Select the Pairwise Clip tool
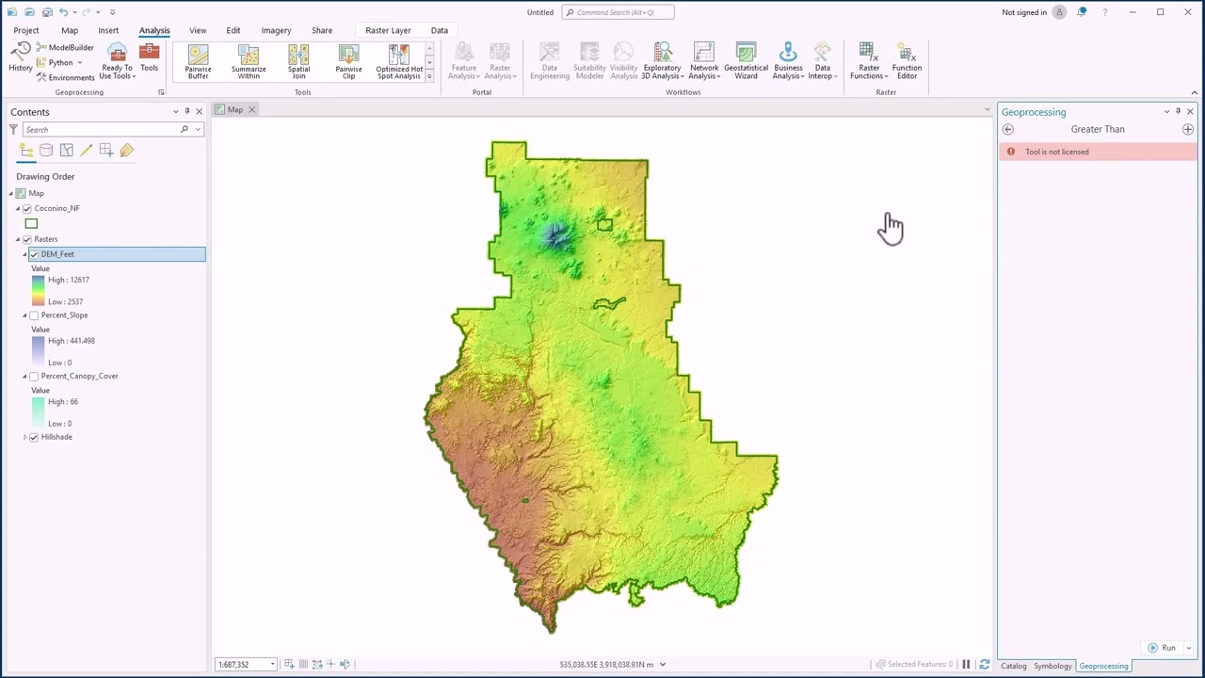 (348, 62)
